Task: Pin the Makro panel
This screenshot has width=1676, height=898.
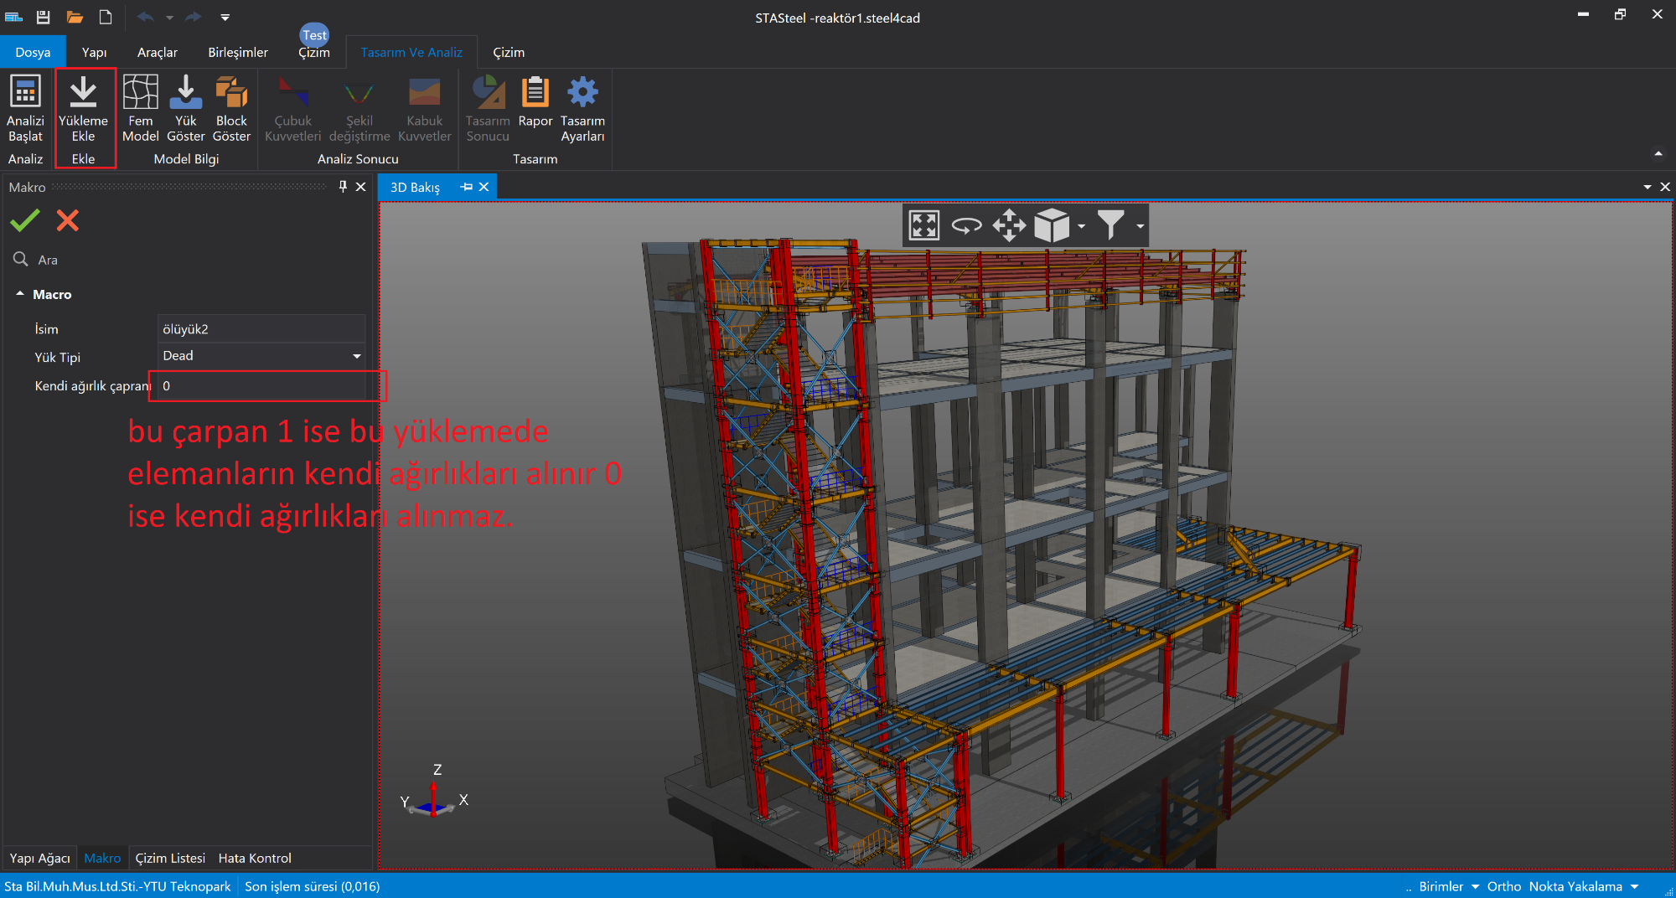Action: [x=343, y=187]
